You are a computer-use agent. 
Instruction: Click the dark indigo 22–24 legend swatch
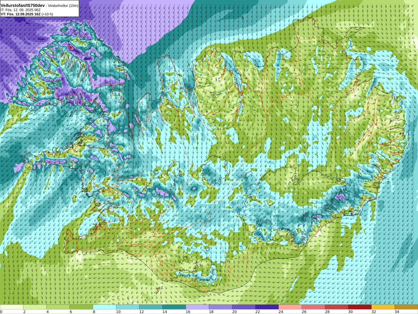click(x=267, y=307)
